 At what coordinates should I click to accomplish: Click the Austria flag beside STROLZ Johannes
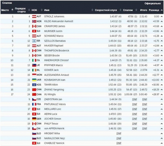click(34, 16)
